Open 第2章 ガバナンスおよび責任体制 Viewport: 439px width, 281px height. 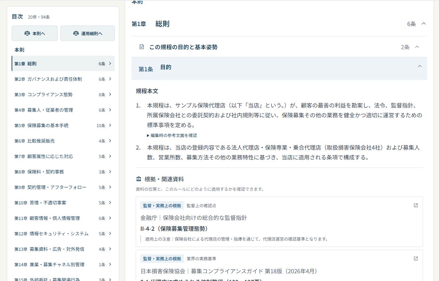click(63, 79)
